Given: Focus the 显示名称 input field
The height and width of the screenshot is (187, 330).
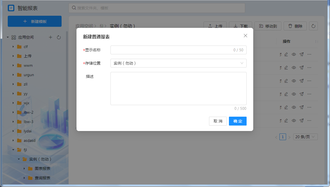Looking at the screenshot, I should (x=171, y=50).
